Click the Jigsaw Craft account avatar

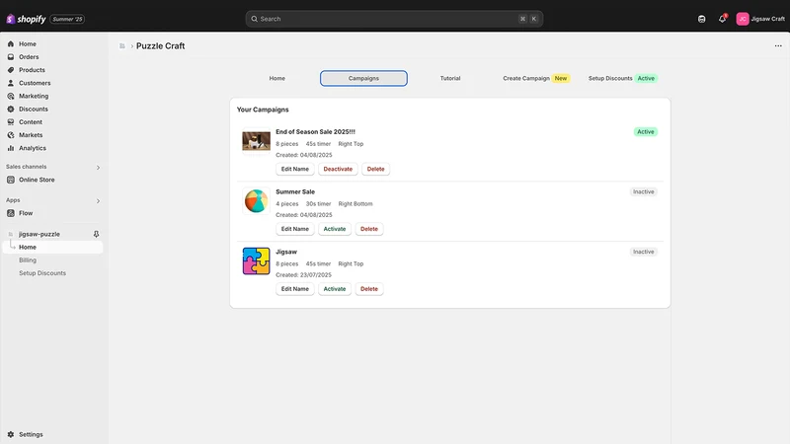[743, 19]
